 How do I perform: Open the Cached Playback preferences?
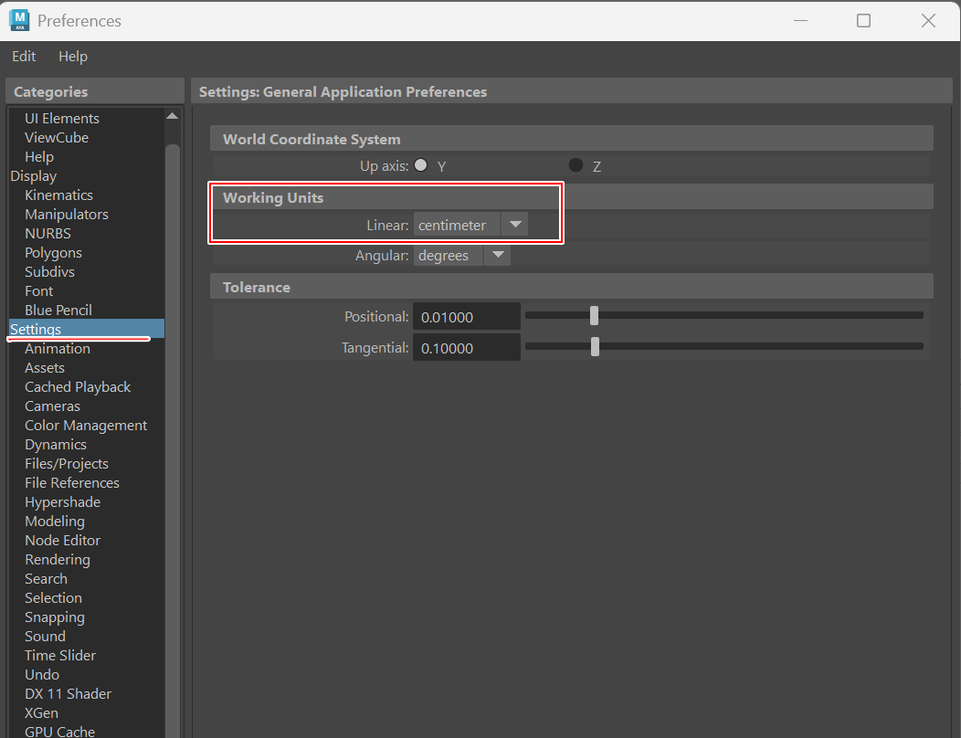[x=78, y=386]
